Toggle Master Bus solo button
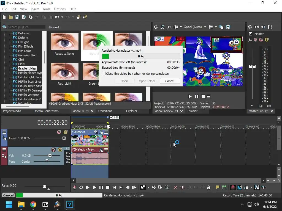282x211 pixels. [267, 40]
